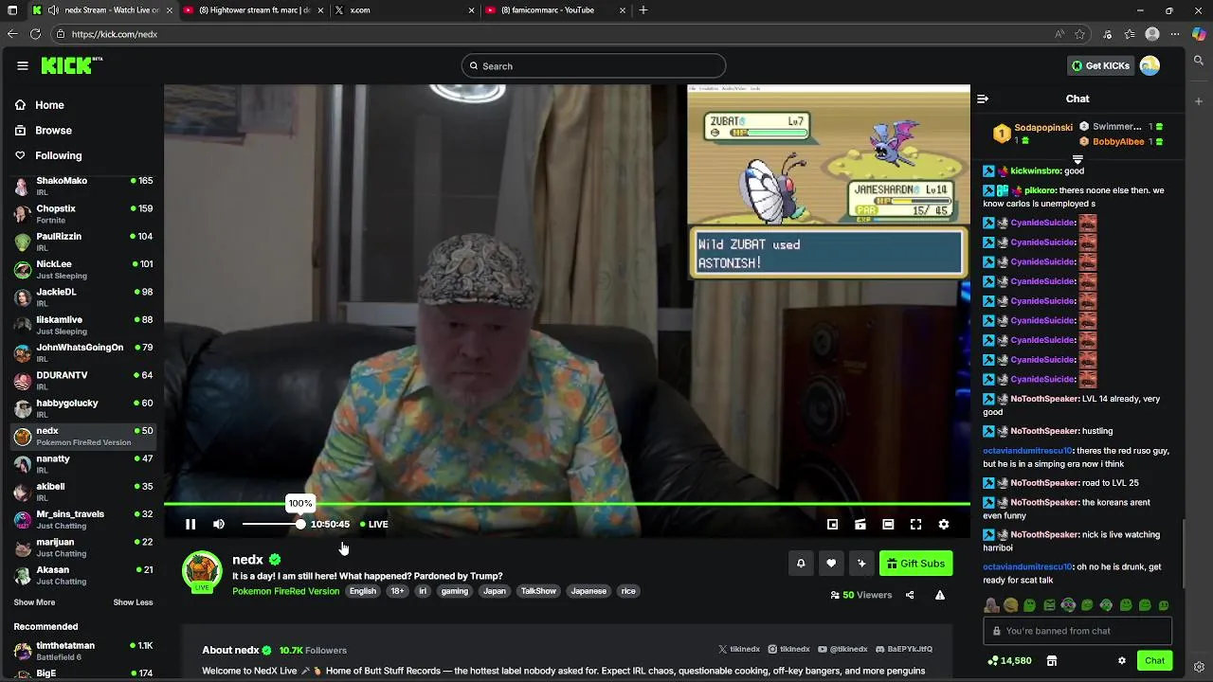1213x682 pixels.
Task: Open the Copilot sidebar icon
Action: (1199, 34)
